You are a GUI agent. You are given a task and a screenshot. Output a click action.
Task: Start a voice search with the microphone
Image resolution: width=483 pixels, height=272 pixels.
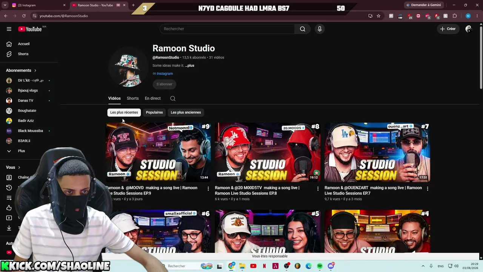pyautogui.click(x=320, y=29)
